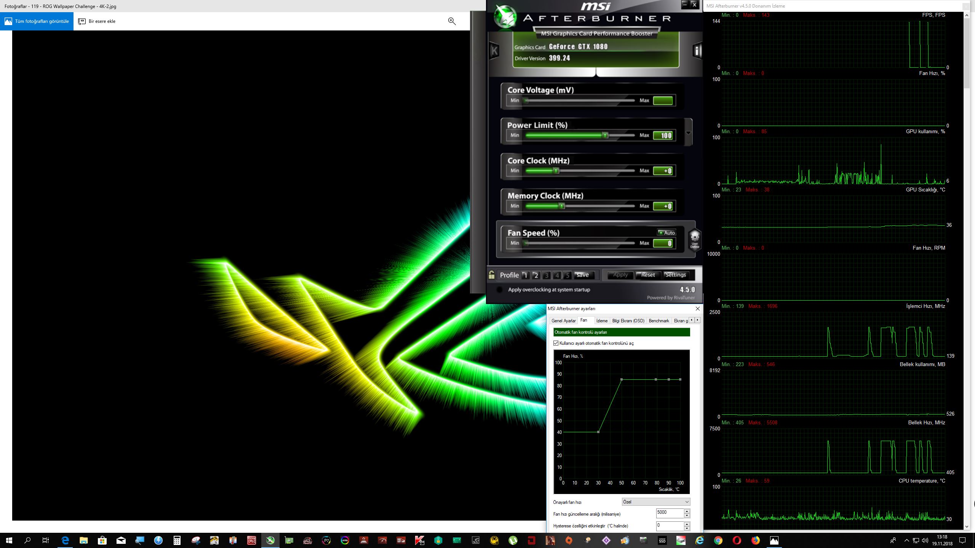975x548 pixels.
Task: Click the Core Clock +0 value box
Action: point(663,171)
